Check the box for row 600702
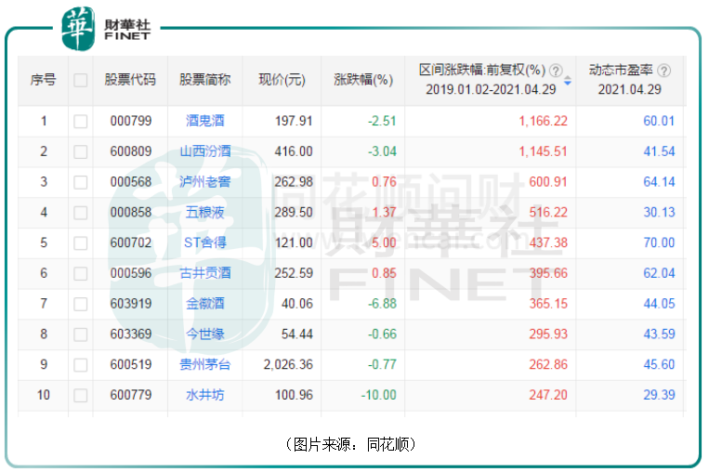Viewport: 709px width, 472px height. pyautogui.click(x=81, y=243)
